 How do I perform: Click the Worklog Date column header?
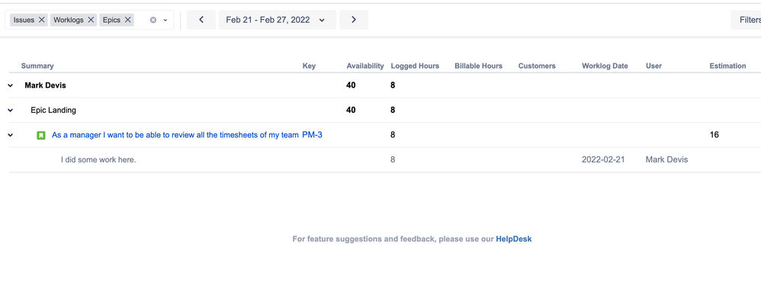point(605,66)
